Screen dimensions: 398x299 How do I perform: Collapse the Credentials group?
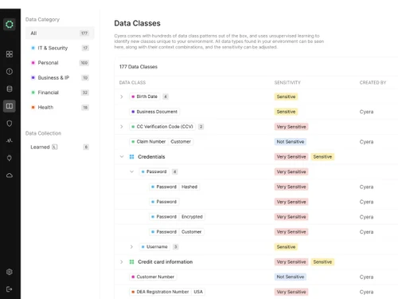point(122,157)
